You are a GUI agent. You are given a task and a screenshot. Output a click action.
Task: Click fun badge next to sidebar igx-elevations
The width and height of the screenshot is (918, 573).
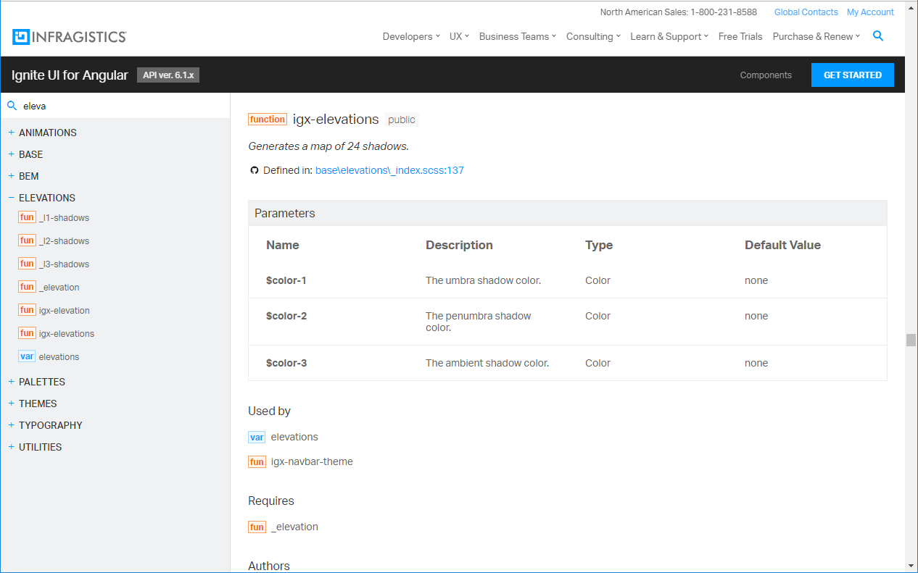[x=27, y=333]
